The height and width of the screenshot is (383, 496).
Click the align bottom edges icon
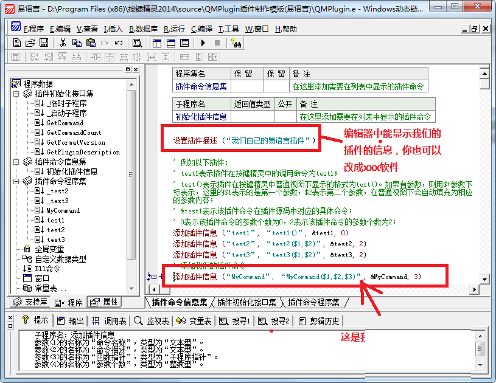(76, 57)
